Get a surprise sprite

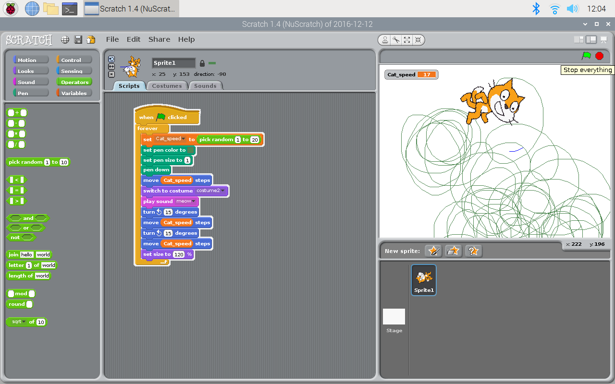(x=473, y=251)
